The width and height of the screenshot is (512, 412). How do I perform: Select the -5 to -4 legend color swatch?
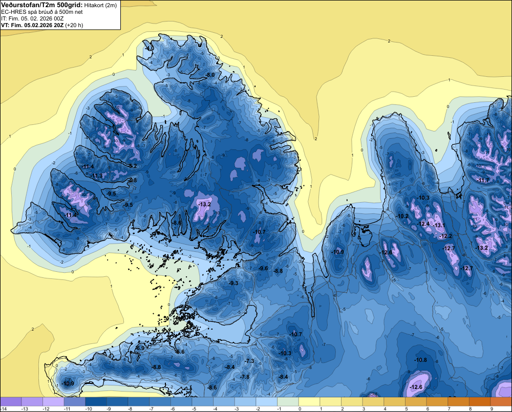tap(203, 402)
